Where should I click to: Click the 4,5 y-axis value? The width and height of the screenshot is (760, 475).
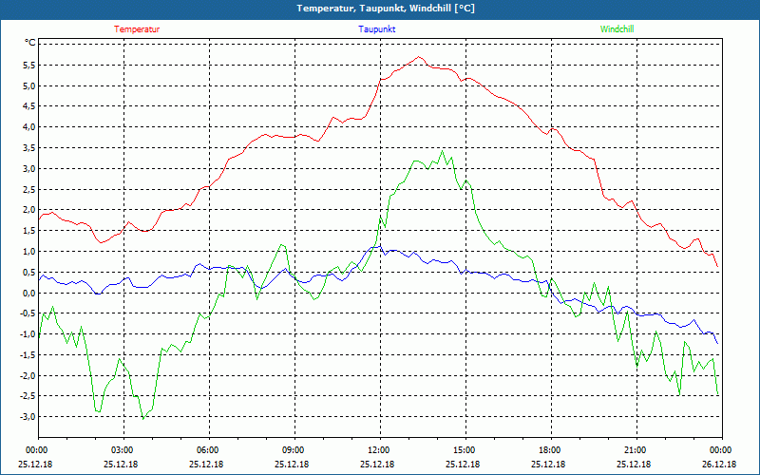(x=30, y=106)
